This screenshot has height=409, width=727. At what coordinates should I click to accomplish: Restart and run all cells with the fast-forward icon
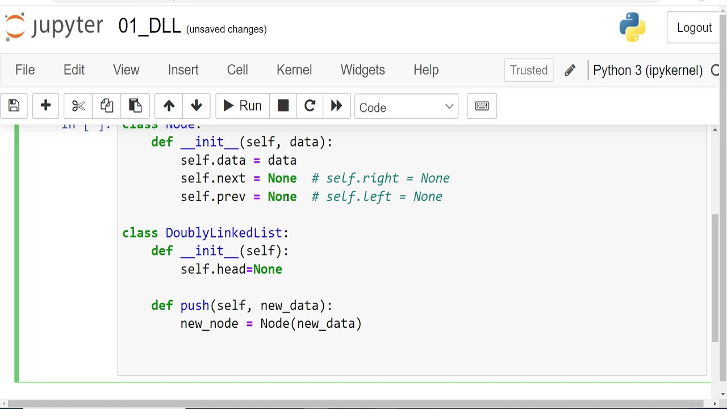point(337,106)
